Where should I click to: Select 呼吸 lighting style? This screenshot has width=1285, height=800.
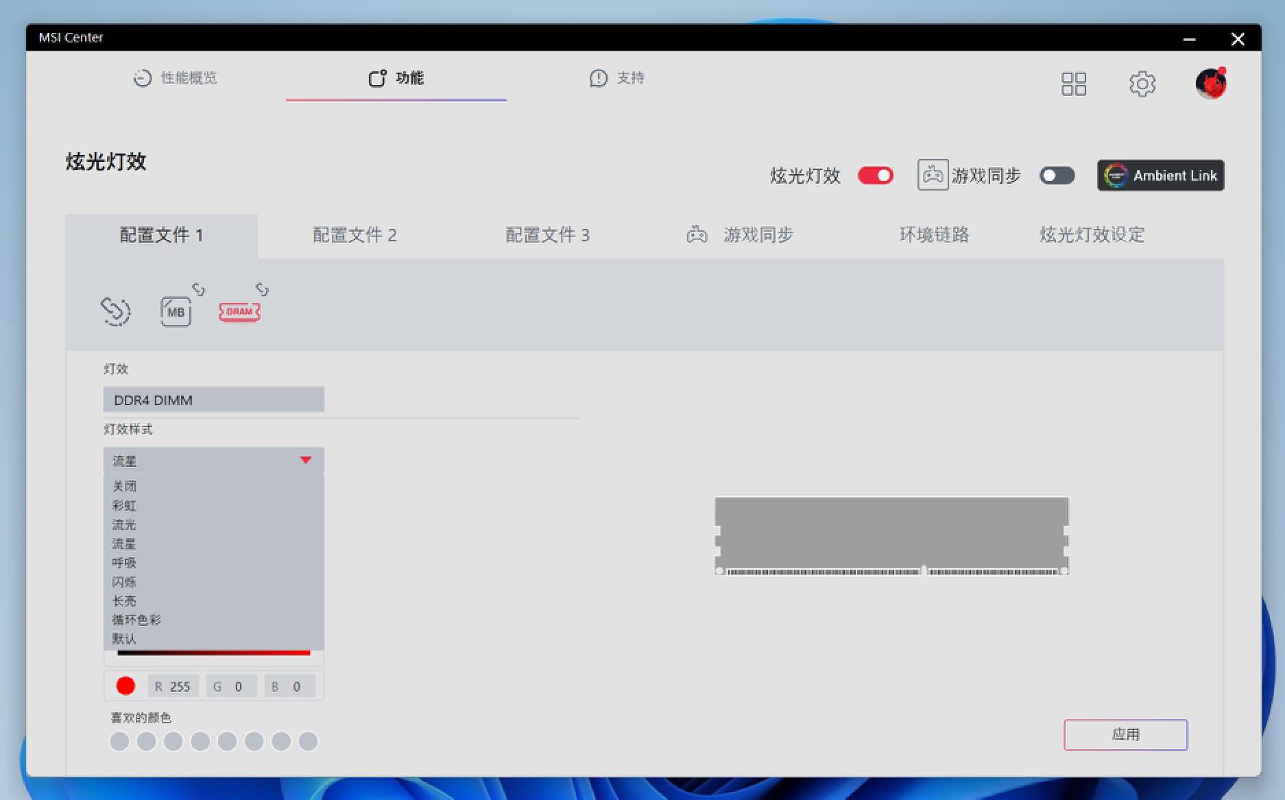pos(123,562)
